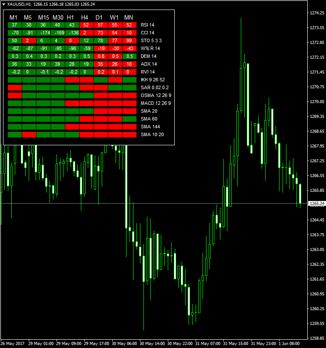Click the H4 timeframe column header
This screenshot has height=348, width=326.
[x=85, y=17]
